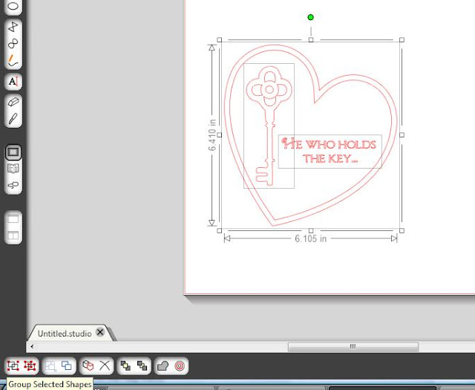Click the green rotation handle
475x390 pixels.
point(310,17)
